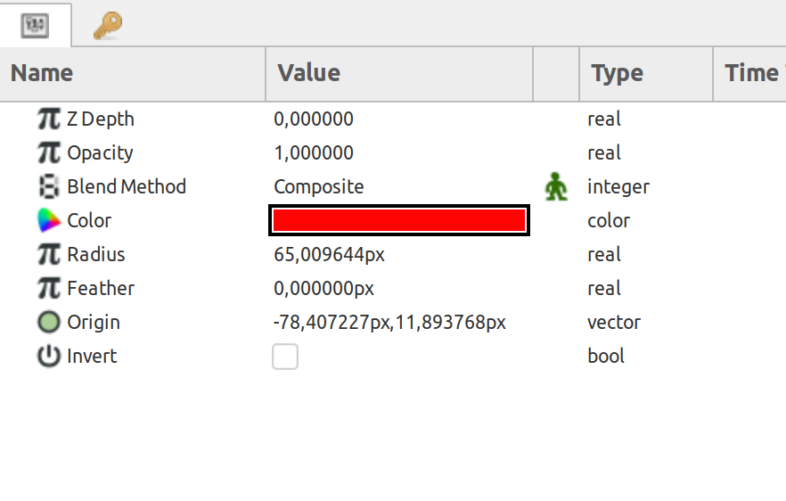Edit the Origin vector value
This screenshot has width=786, height=501.
coord(389,323)
